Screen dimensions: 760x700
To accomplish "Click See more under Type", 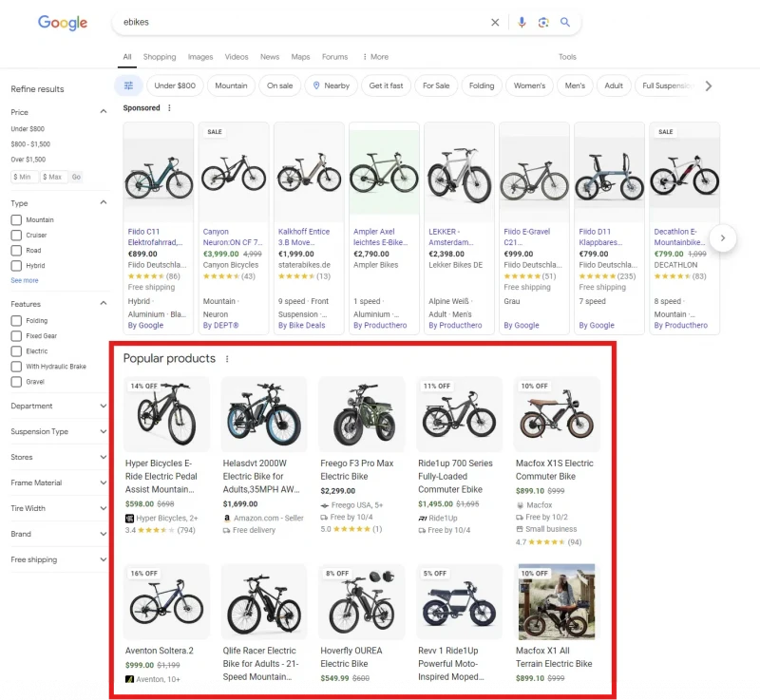I will (25, 280).
